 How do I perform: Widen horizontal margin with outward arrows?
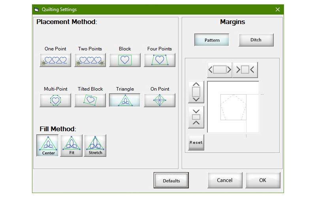220,70
